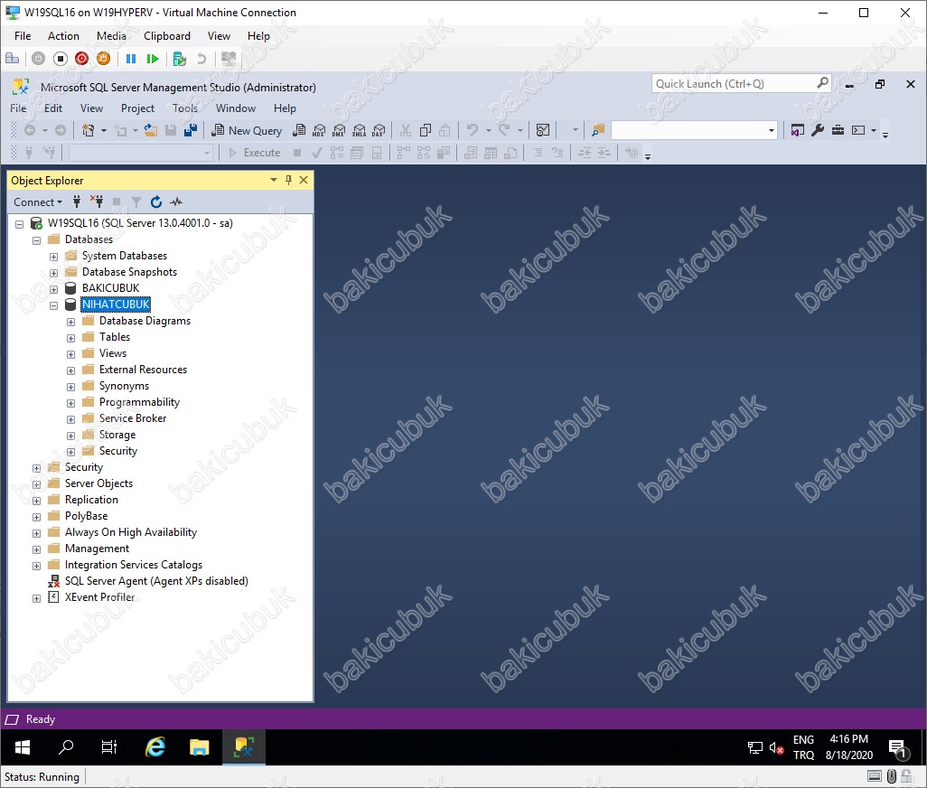Open the Window menu in SSMS
Screen dimensions: 927x788
[235, 108]
